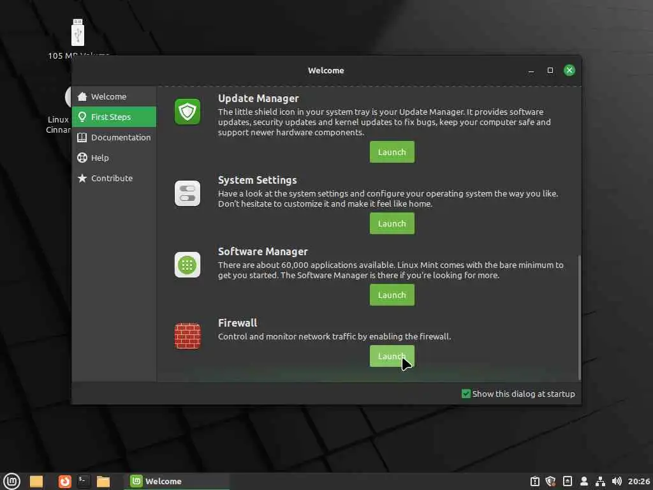Open the Linux Mint start menu
This screenshot has width=653, height=490.
coord(11,481)
